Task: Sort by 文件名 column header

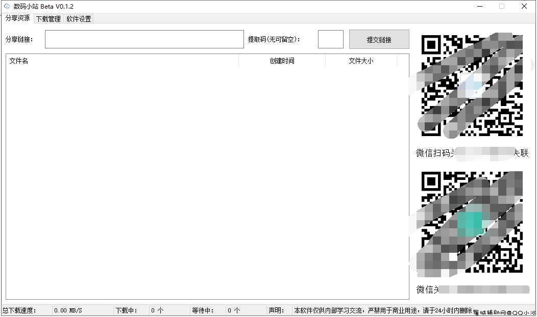Action: tap(123, 61)
